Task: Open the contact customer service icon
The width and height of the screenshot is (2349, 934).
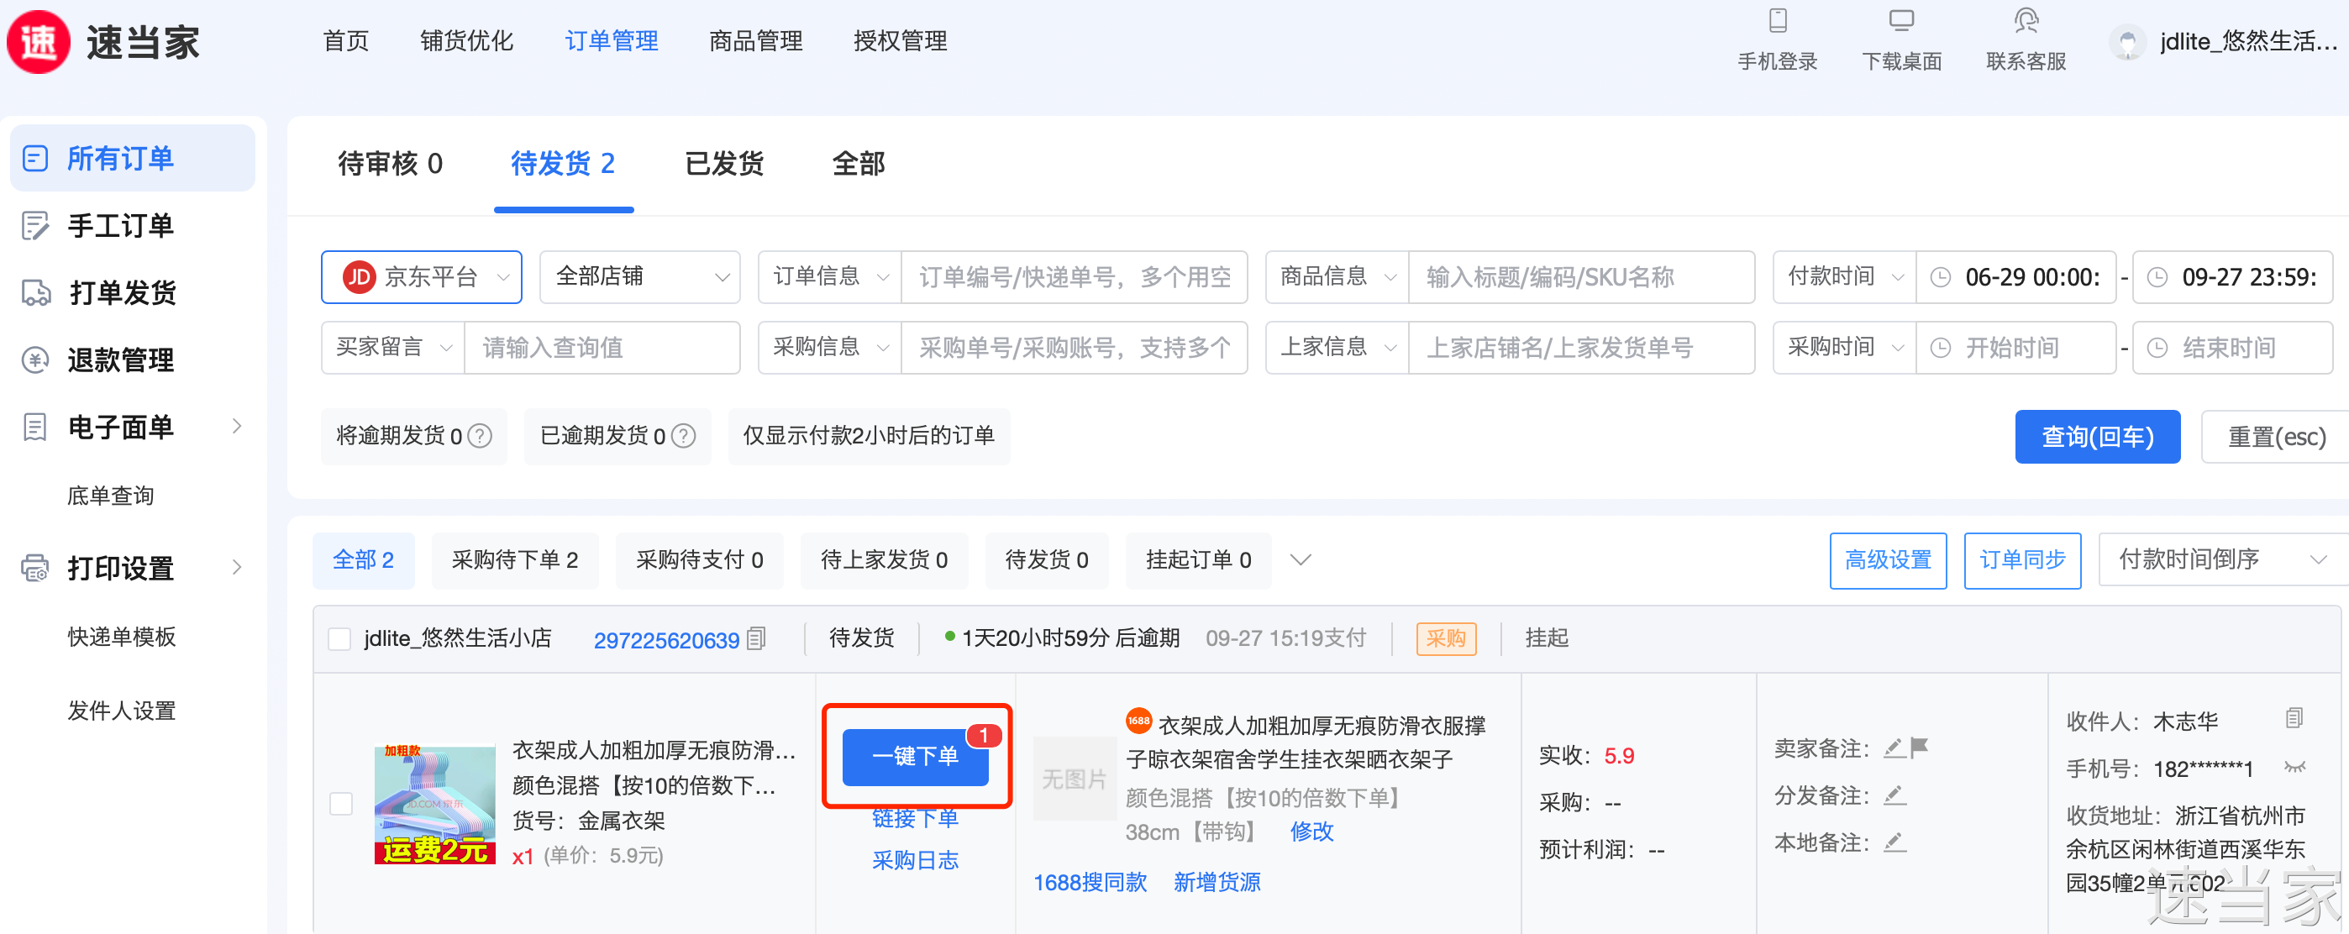Action: (2026, 22)
